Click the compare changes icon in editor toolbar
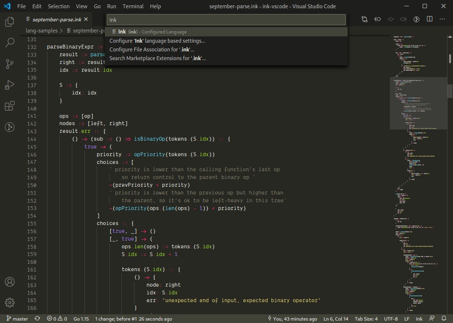 [365, 19]
